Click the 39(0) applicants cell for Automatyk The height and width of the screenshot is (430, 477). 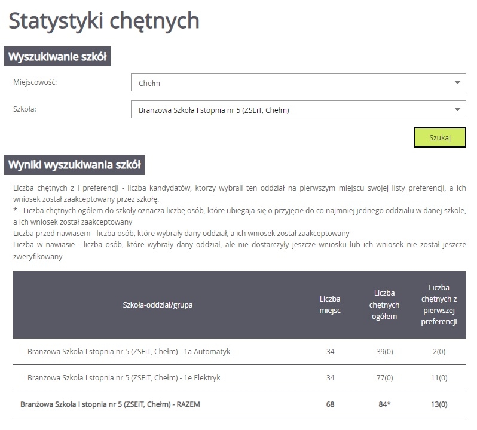pos(385,352)
